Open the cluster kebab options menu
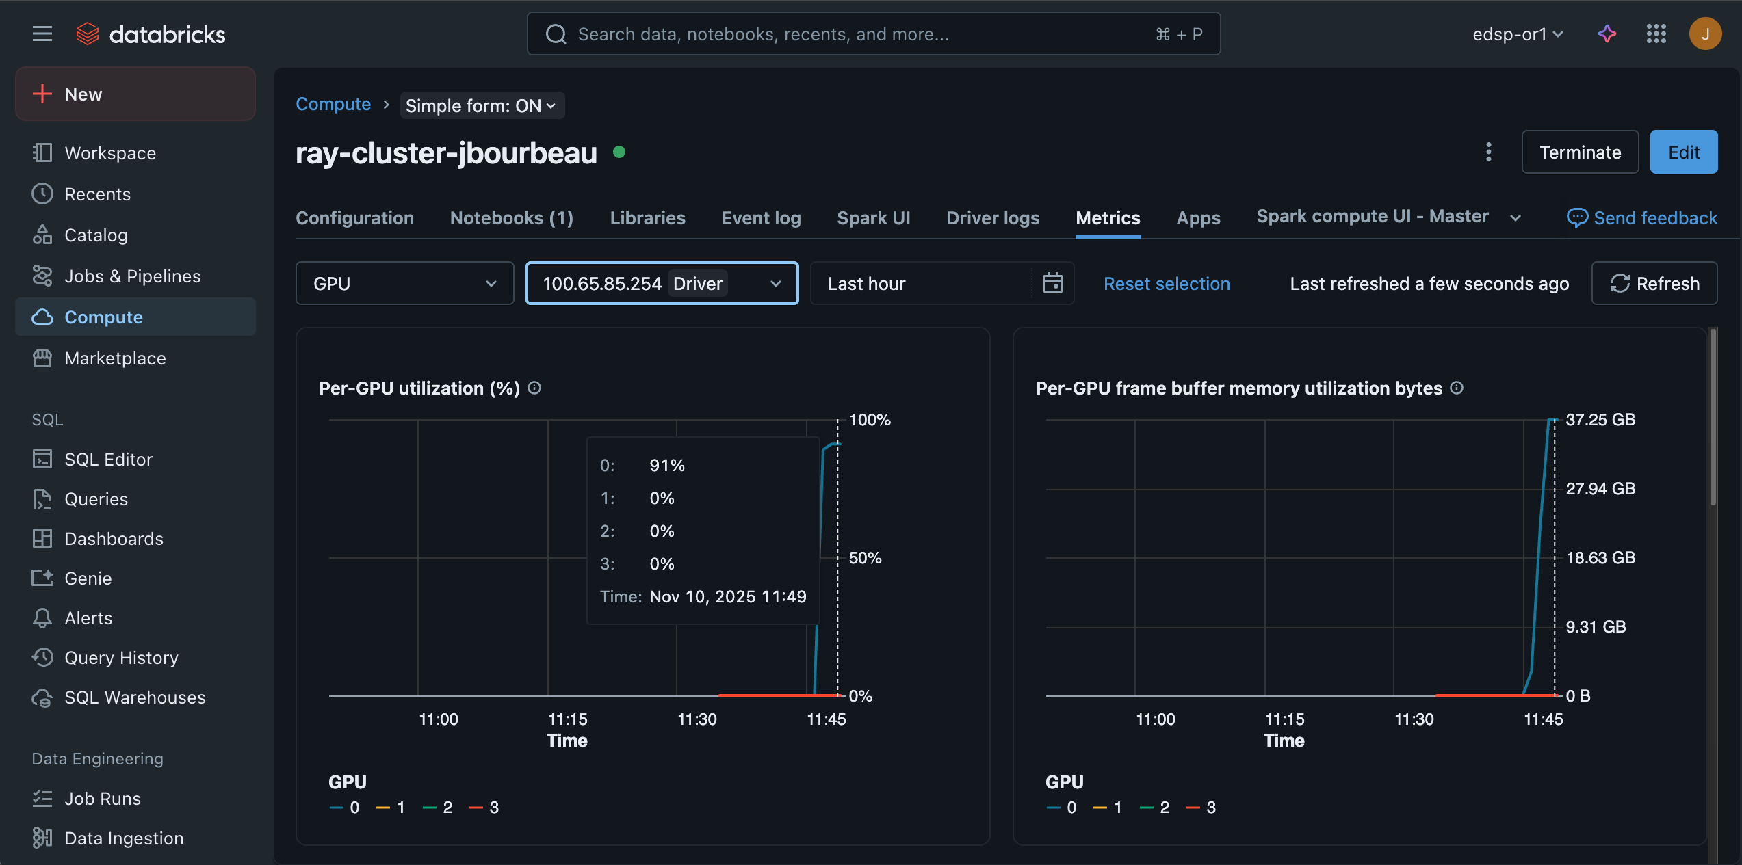This screenshot has width=1742, height=865. tap(1489, 152)
